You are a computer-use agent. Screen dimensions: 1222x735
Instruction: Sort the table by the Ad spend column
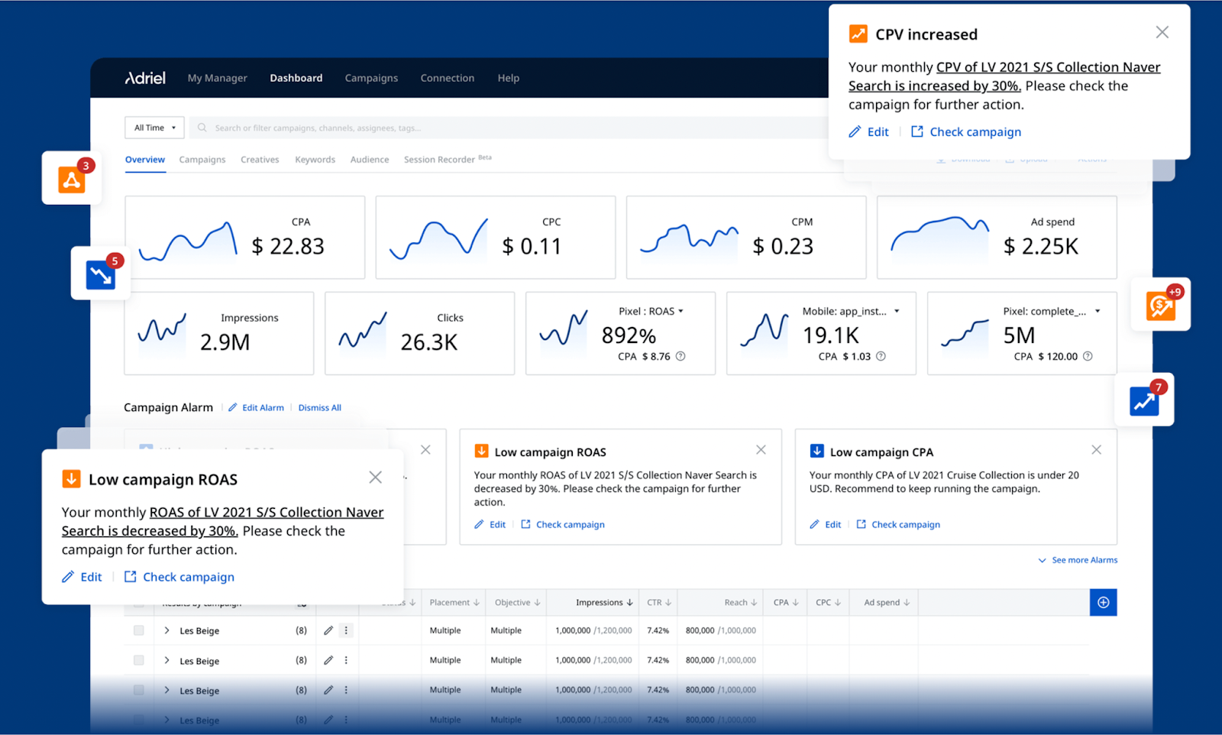pyautogui.click(x=887, y=603)
